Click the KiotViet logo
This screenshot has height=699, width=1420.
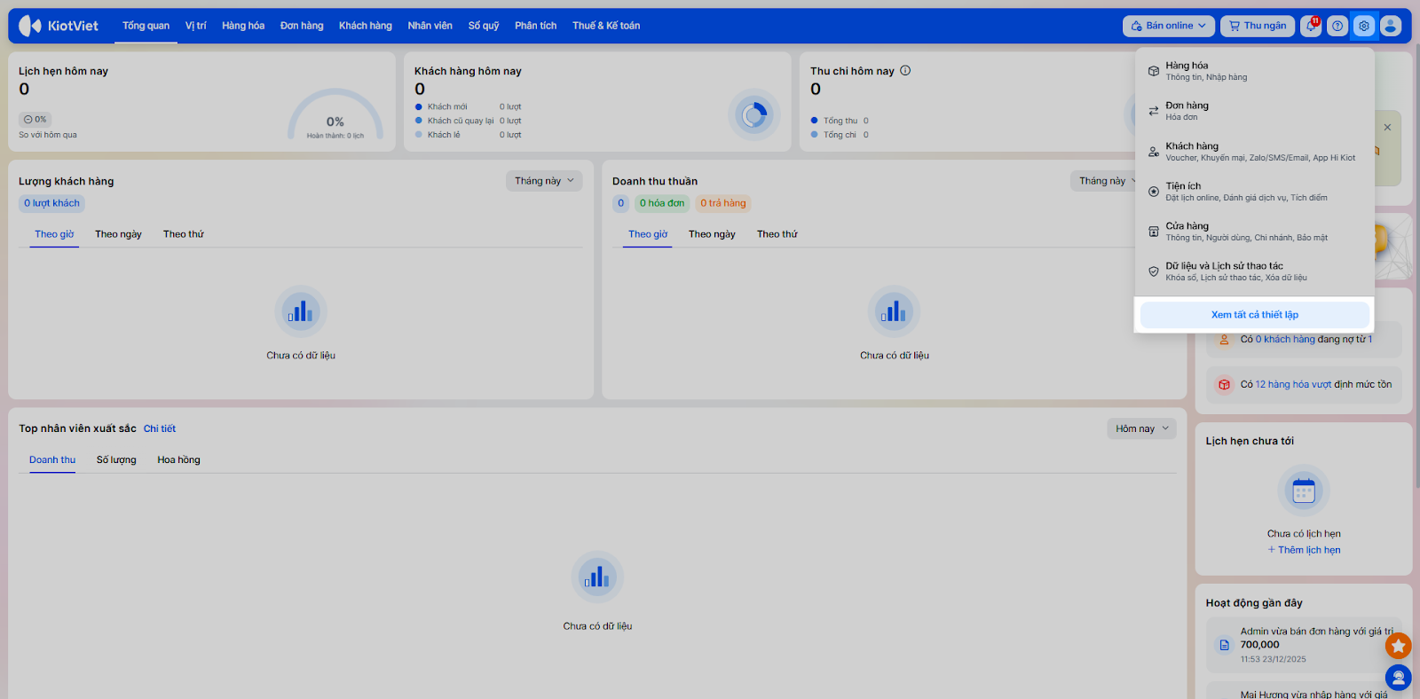59,26
